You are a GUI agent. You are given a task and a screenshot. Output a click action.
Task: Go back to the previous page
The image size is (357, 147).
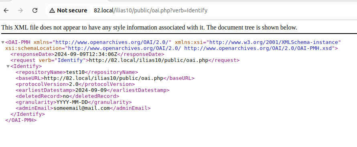point(6,10)
